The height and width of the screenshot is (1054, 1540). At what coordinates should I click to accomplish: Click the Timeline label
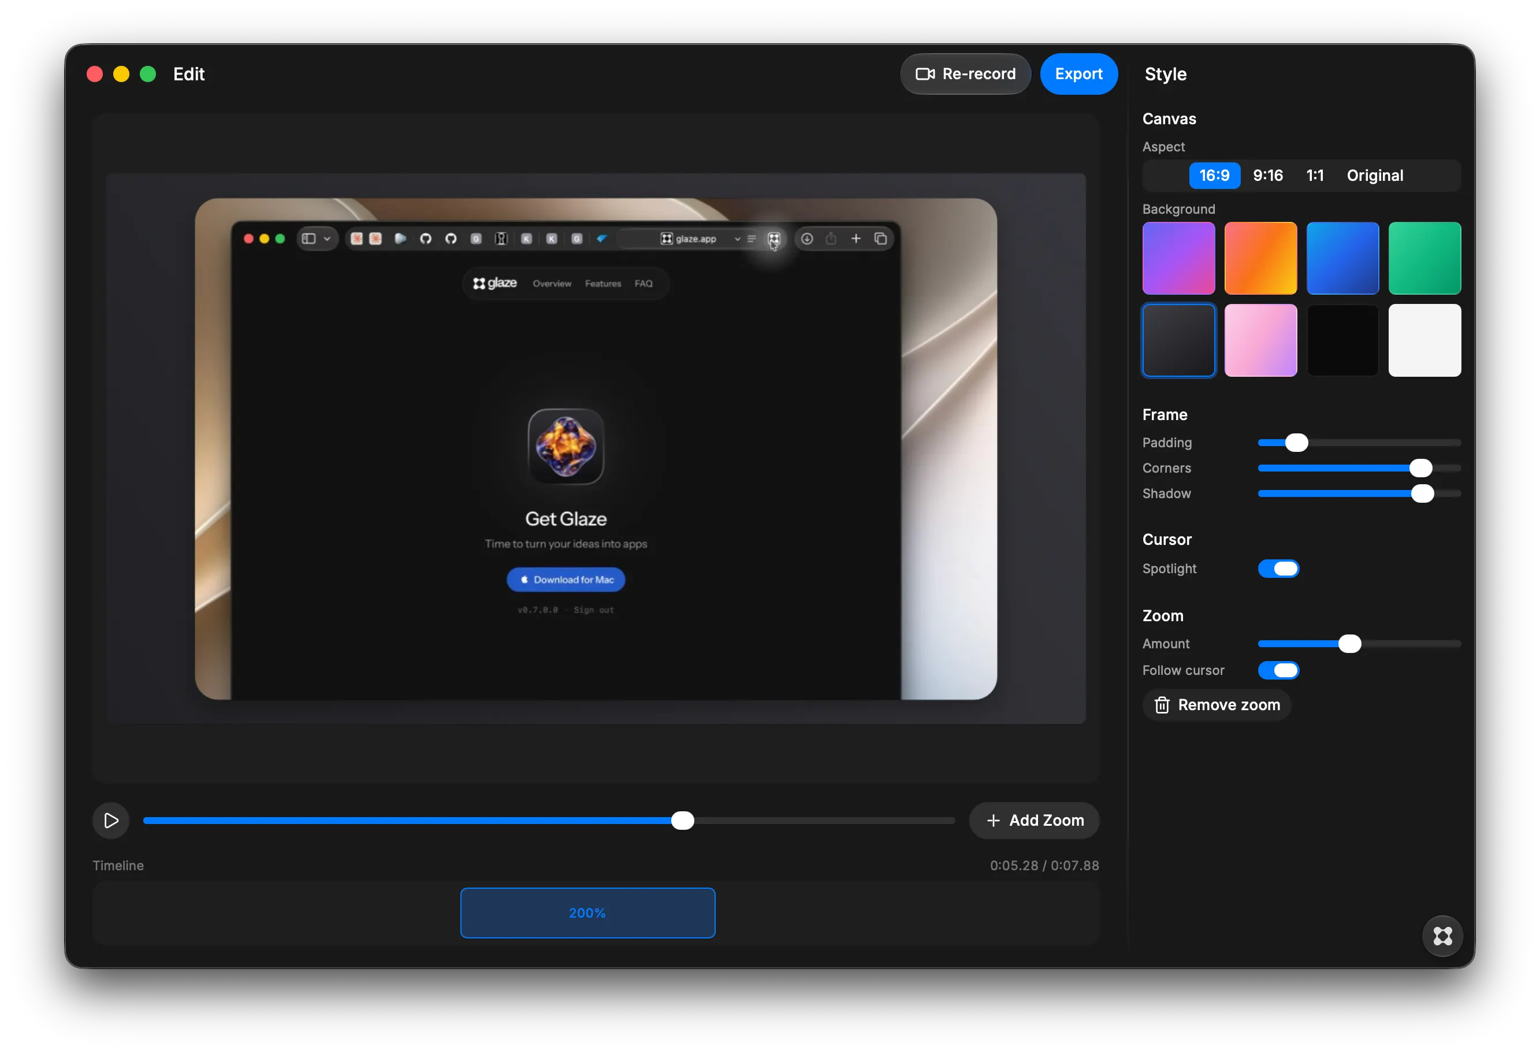pyautogui.click(x=118, y=865)
